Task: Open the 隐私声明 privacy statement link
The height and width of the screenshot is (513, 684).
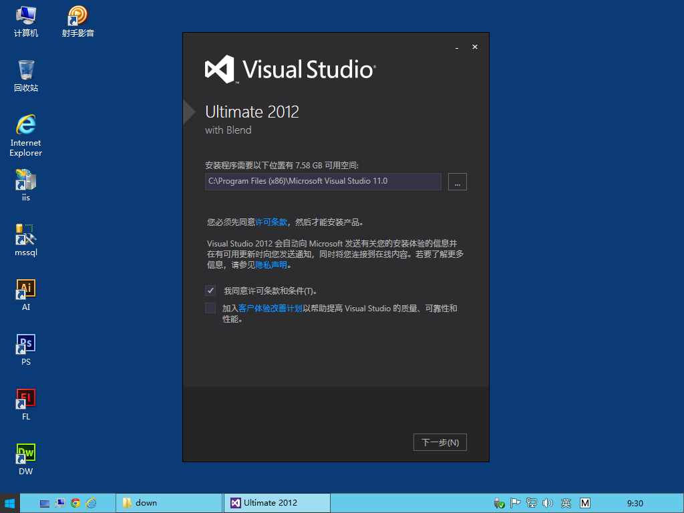Action: [271, 265]
